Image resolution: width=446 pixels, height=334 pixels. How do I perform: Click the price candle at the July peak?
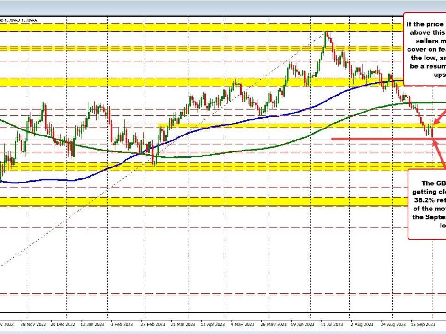[326, 41]
